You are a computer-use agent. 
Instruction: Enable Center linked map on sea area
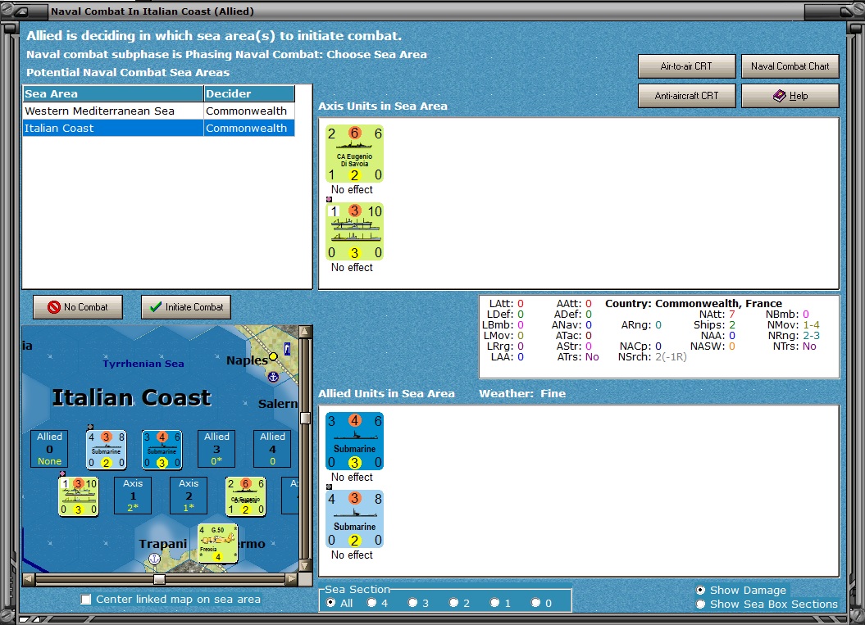point(86,599)
